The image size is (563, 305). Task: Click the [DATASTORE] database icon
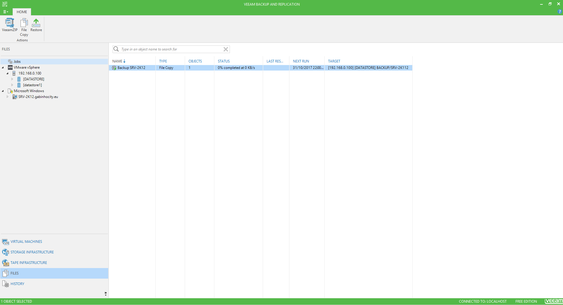pos(19,79)
